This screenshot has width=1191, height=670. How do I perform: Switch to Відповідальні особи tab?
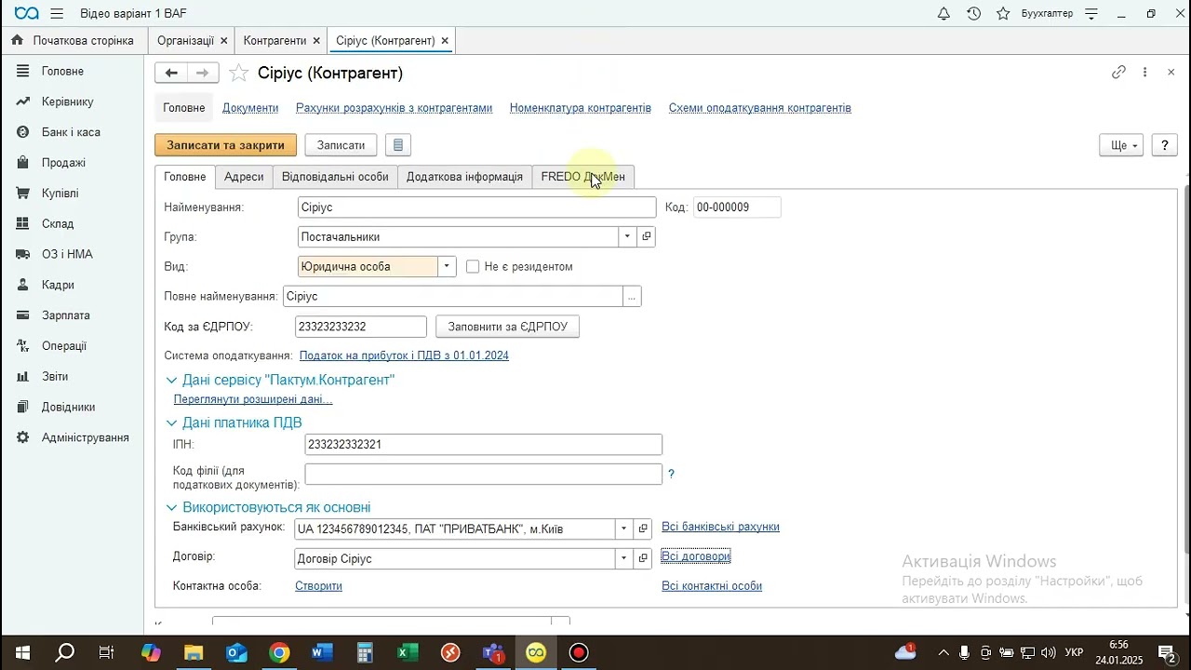pyautogui.click(x=335, y=177)
